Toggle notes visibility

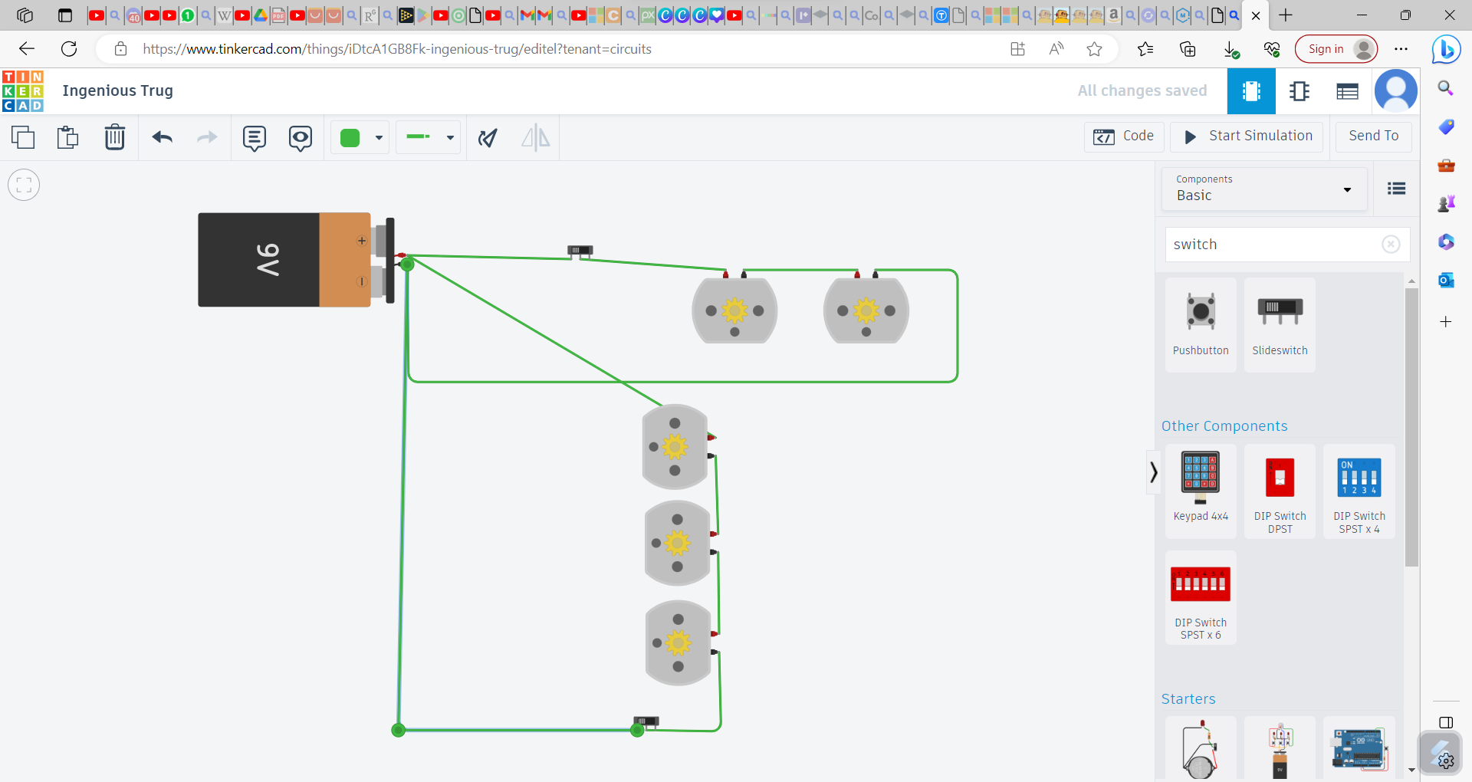pyautogui.click(x=301, y=138)
